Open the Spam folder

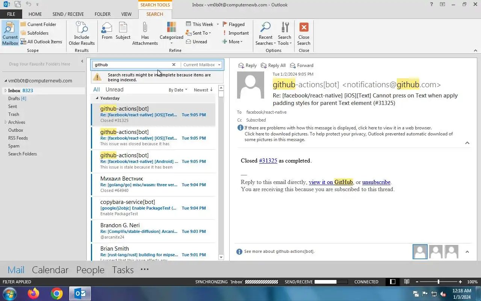(14, 146)
